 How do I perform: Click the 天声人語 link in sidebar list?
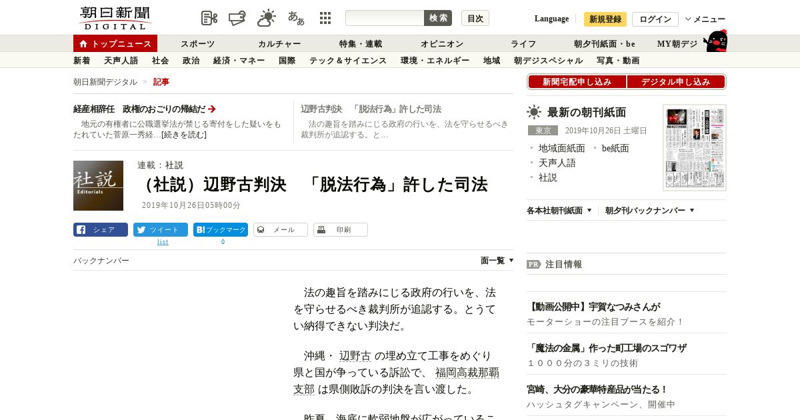click(557, 163)
